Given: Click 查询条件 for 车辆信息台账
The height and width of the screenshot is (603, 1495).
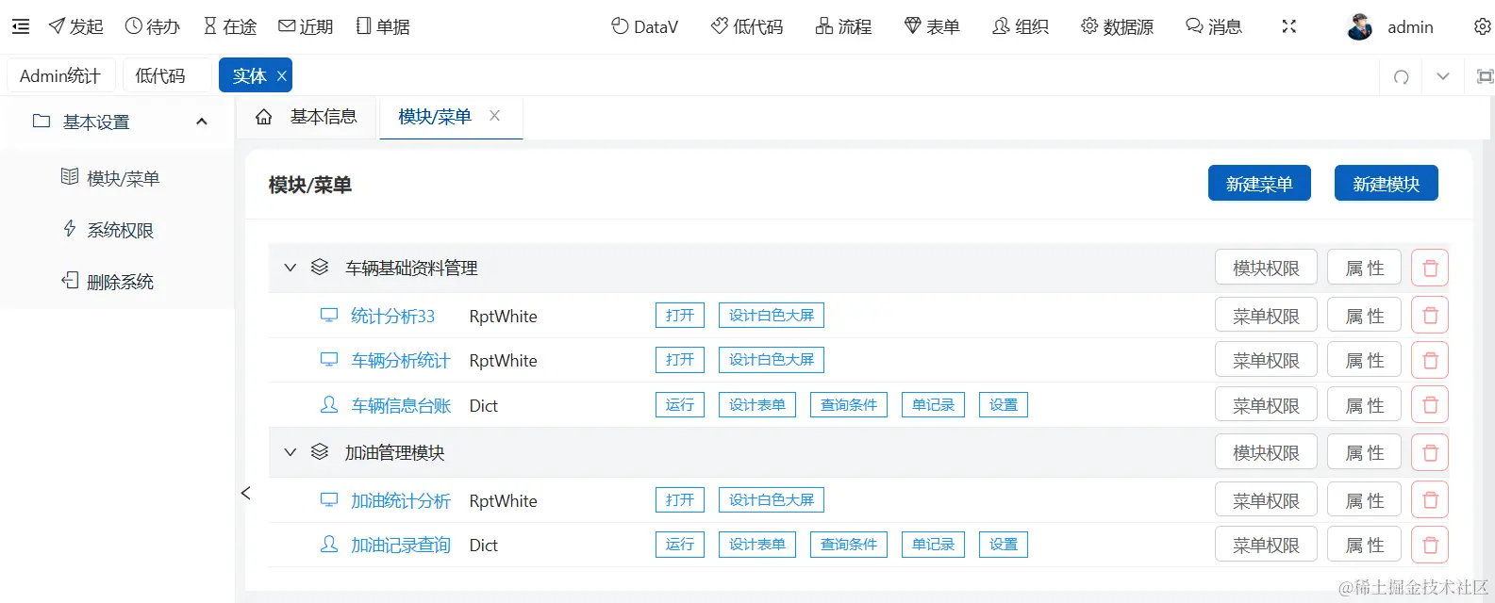Looking at the screenshot, I should pos(849,405).
